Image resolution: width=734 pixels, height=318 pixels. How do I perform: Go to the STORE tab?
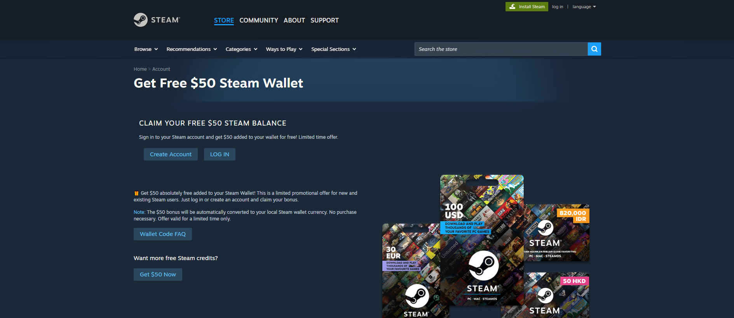click(224, 20)
